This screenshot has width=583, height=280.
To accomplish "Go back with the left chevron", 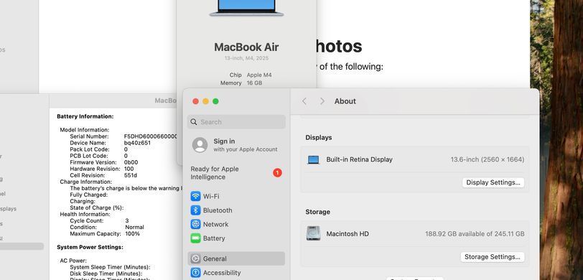I will coord(304,101).
